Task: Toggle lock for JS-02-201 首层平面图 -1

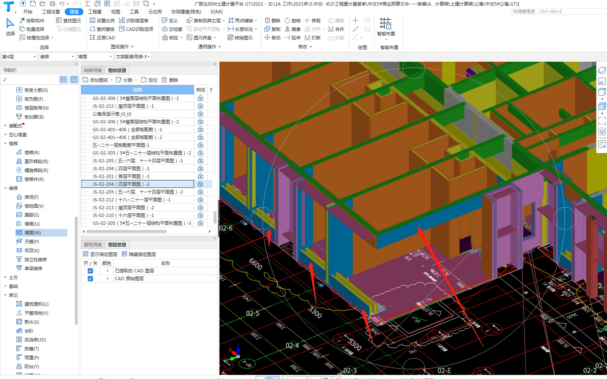Action: [x=200, y=176]
